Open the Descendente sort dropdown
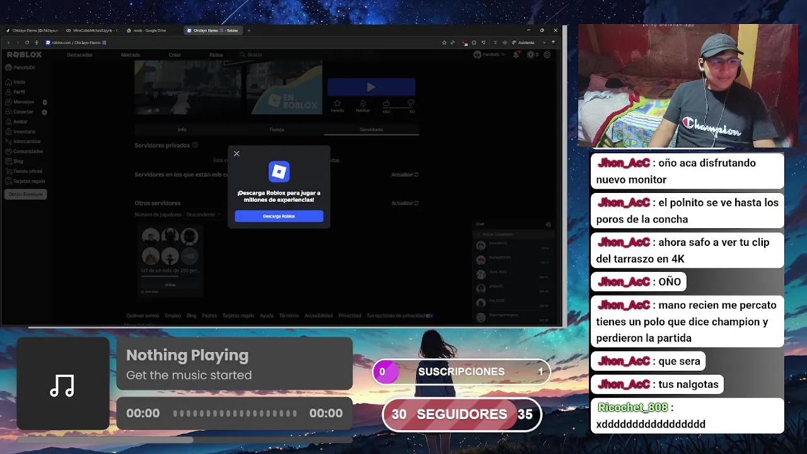Viewport: 807px width, 454px height. click(x=204, y=214)
